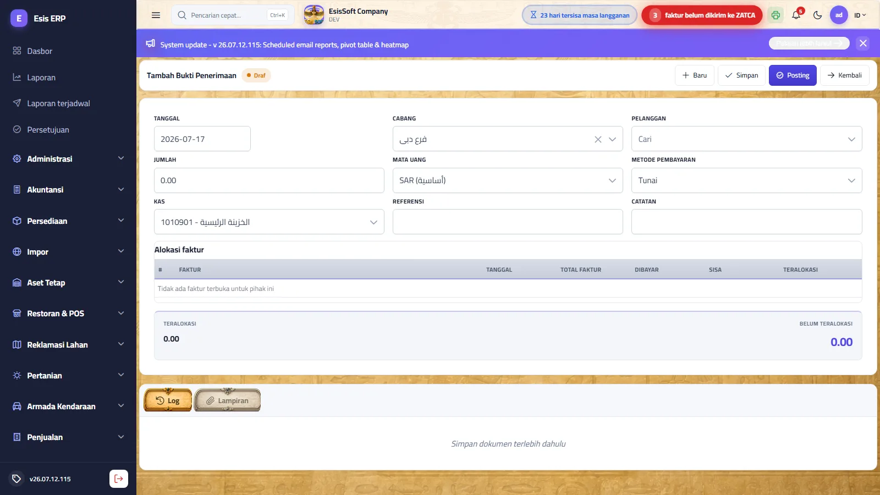Image resolution: width=880 pixels, height=495 pixels.
Task: Open the Pelanggan dropdown
Action: tap(746, 139)
